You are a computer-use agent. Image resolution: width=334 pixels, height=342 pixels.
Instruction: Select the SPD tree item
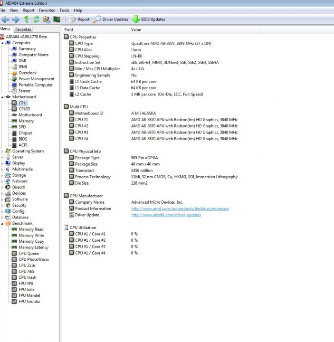coord(22,127)
